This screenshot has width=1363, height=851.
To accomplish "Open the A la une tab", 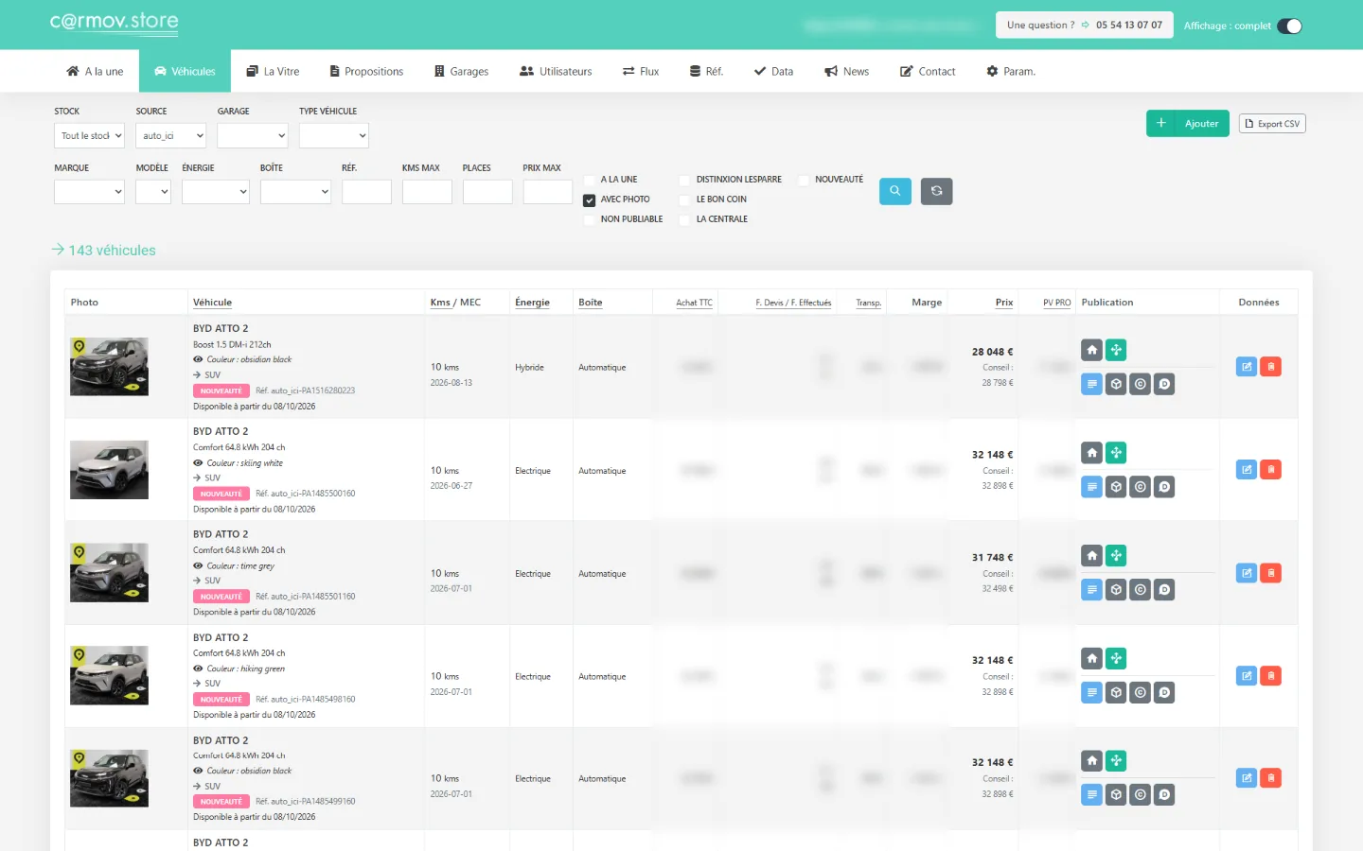I will 95,71.
